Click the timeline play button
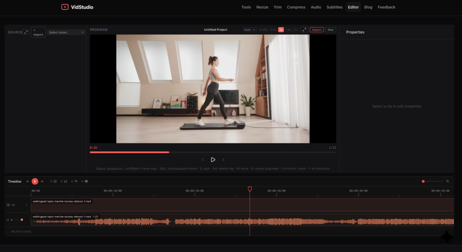The height and width of the screenshot is (252, 462). point(35,181)
